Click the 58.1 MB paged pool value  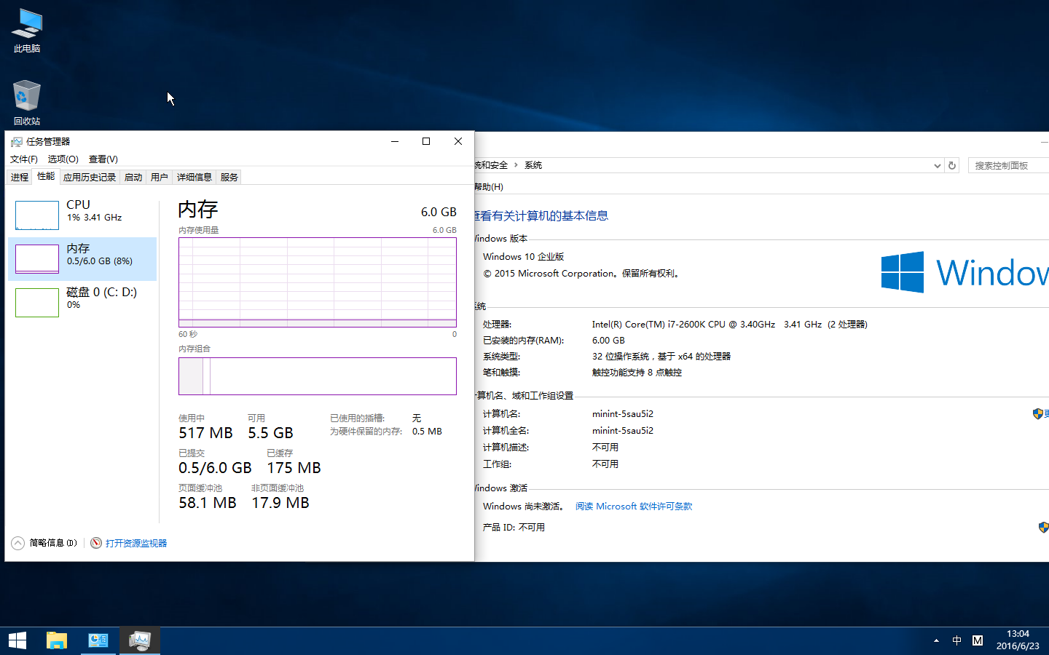click(x=208, y=503)
